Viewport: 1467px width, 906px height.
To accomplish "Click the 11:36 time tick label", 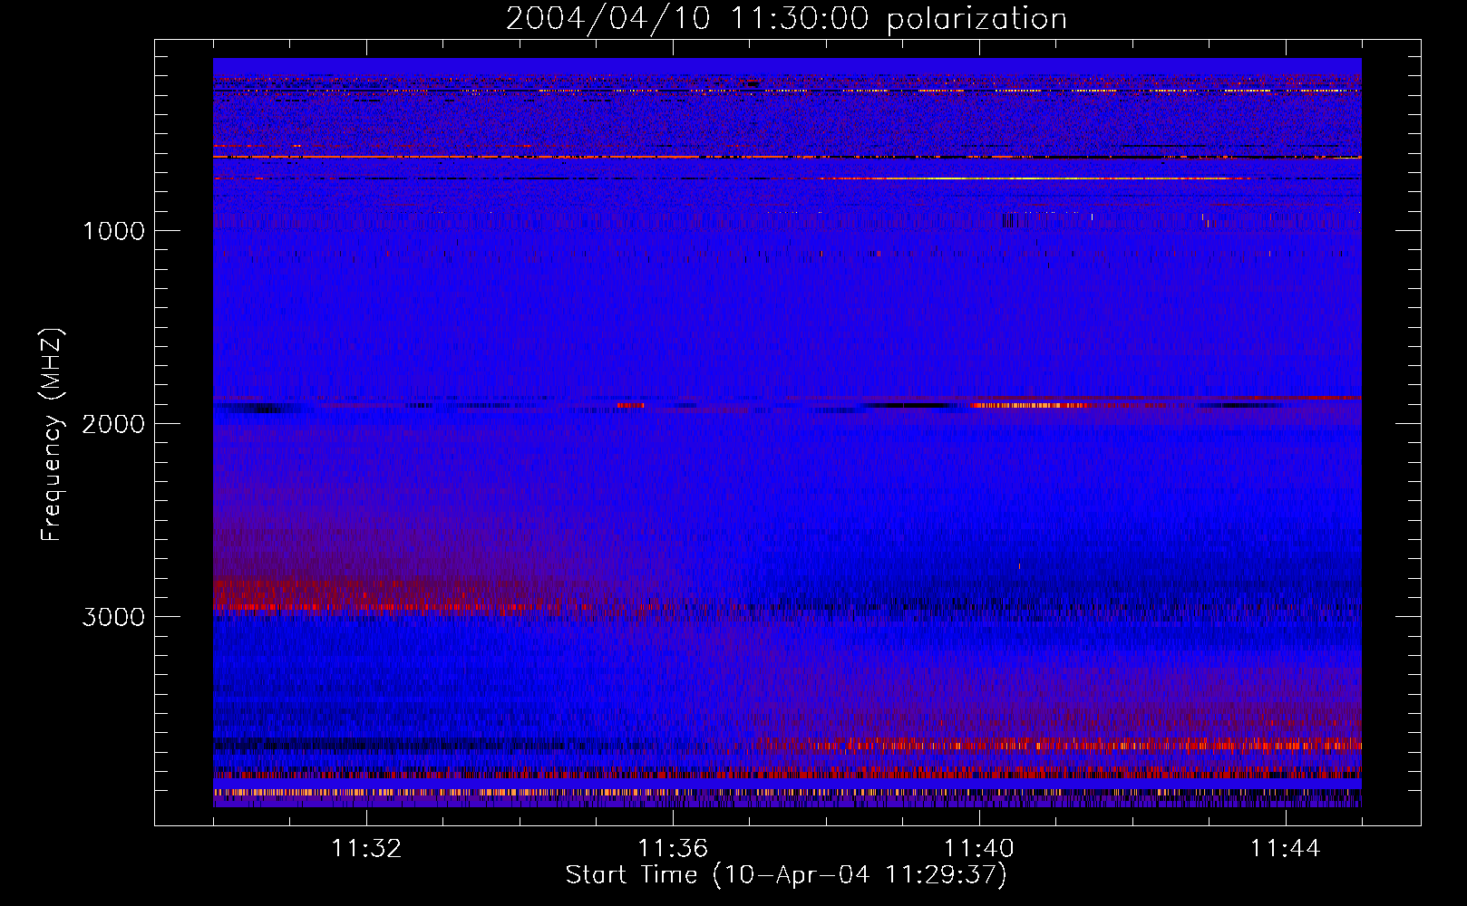I will [673, 849].
